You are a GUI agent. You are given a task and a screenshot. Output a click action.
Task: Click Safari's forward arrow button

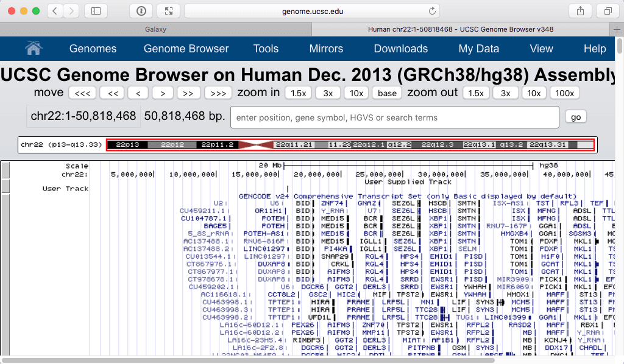point(71,11)
